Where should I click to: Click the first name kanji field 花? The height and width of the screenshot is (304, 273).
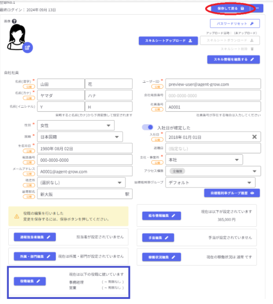coord(108,84)
